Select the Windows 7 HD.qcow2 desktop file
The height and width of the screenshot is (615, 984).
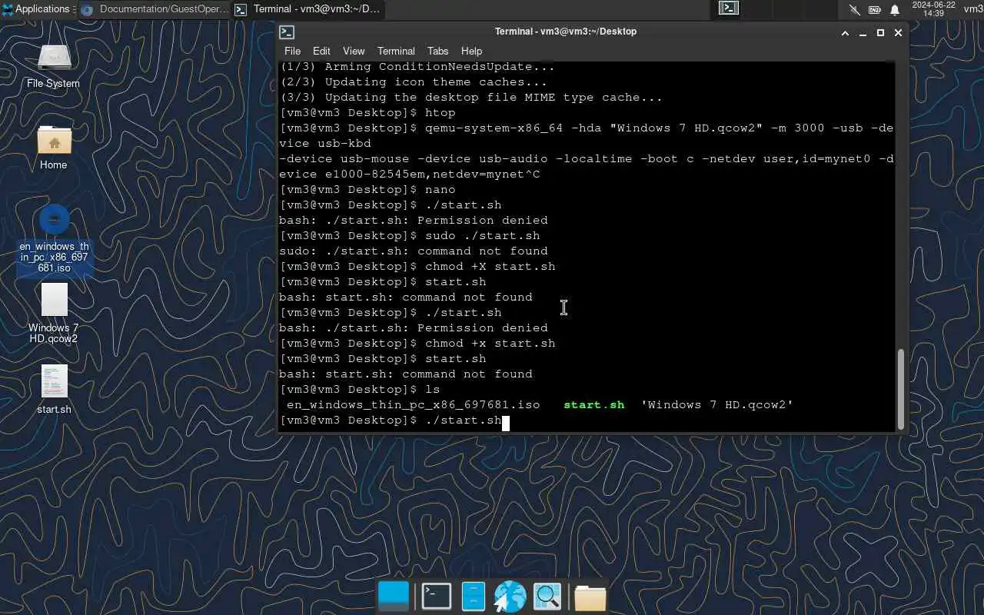tap(54, 313)
